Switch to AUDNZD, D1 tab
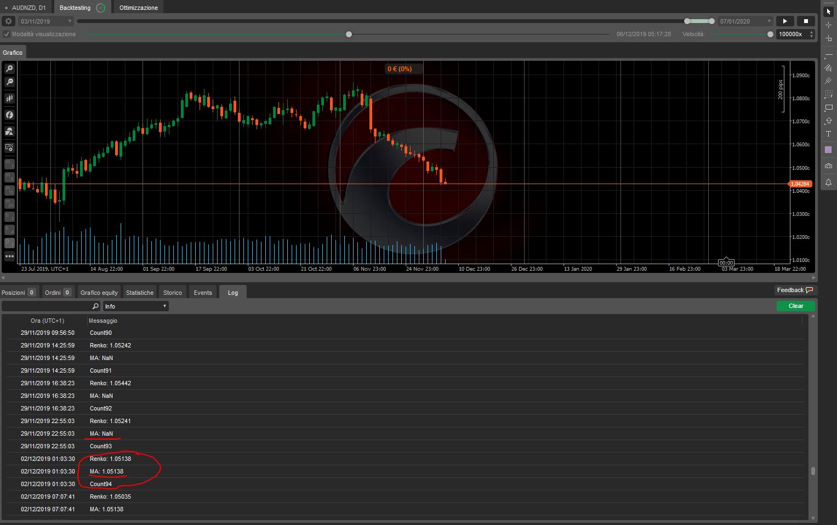The width and height of the screenshot is (837, 525). (x=26, y=8)
